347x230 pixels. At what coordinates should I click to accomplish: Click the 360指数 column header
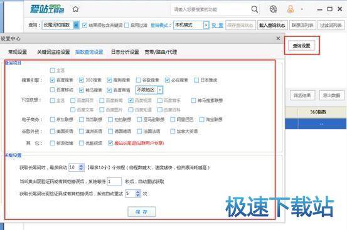[x=318, y=112]
